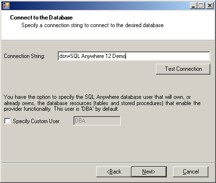
Task: Go back with the <Back button
Action: click(x=114, y=172)
